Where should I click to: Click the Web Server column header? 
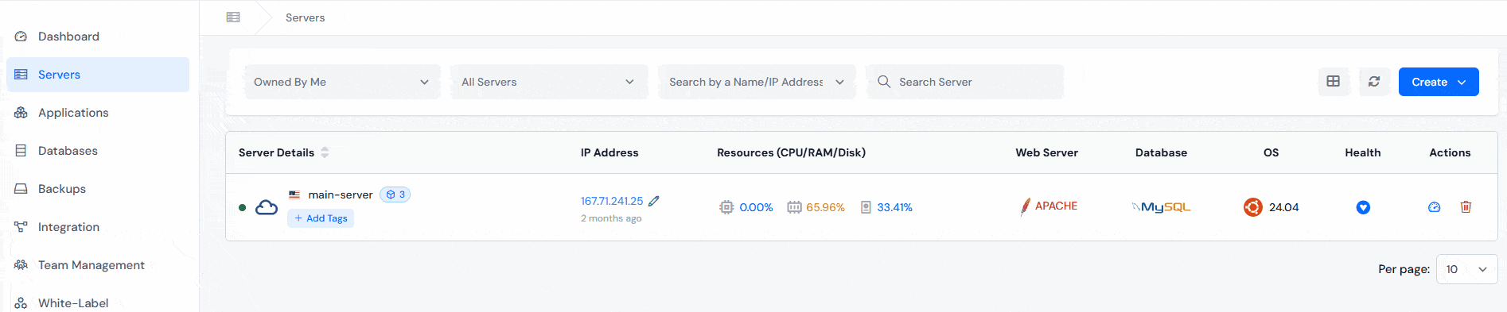(1046, 152)
